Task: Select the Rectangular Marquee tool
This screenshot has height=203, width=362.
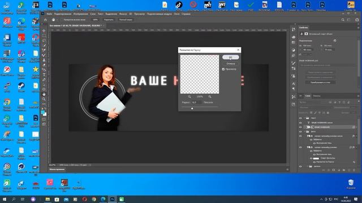Action: tap(44, 36)
